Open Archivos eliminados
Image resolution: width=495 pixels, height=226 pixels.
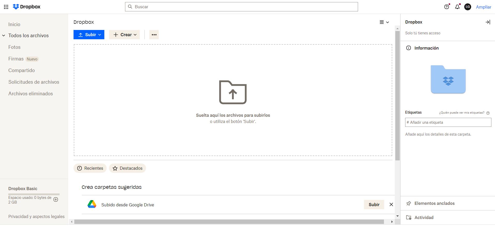(31, 94)
